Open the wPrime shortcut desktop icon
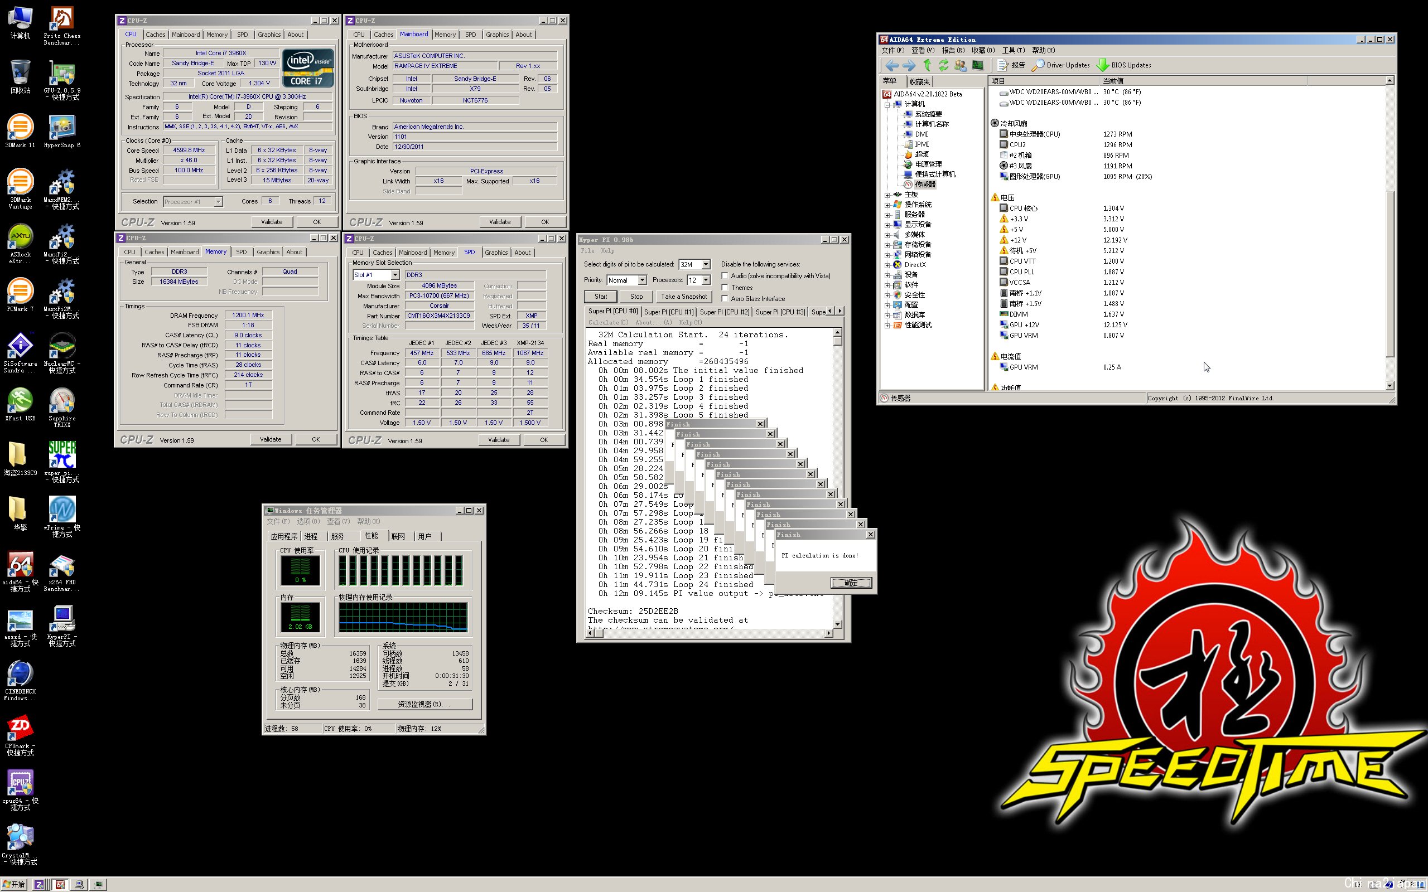1428x892 pixels. (62, 517)
